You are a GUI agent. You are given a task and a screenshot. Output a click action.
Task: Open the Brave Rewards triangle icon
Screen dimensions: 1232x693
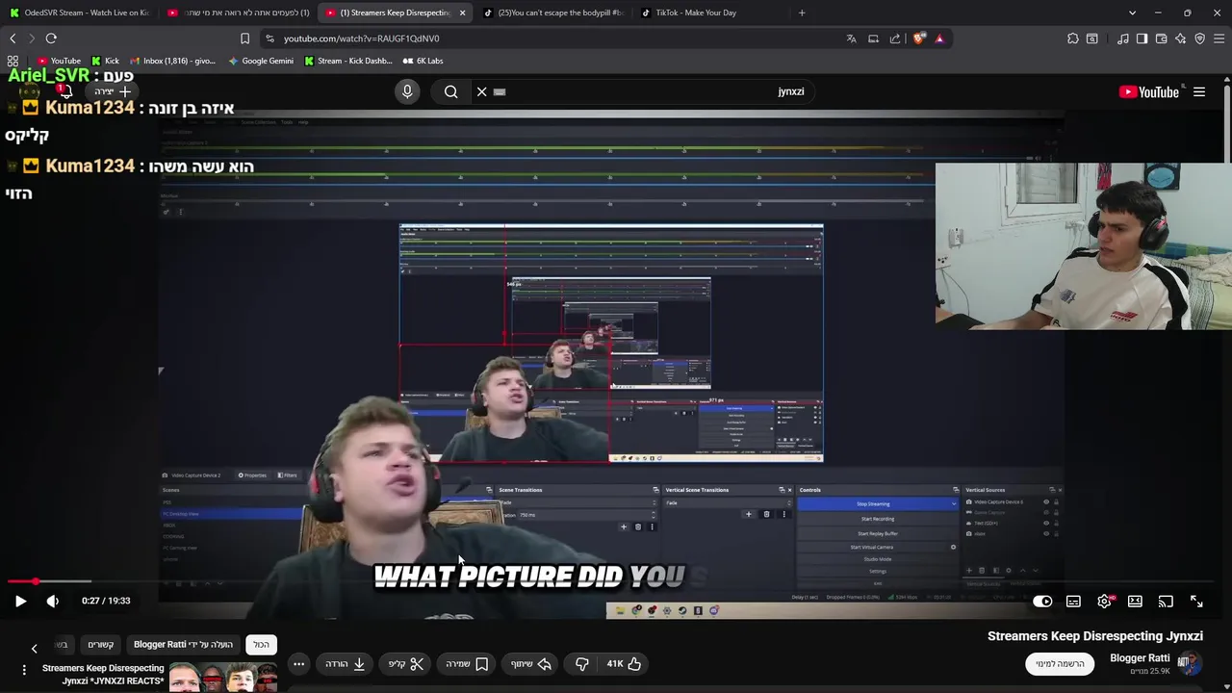[x=939, y=38]
